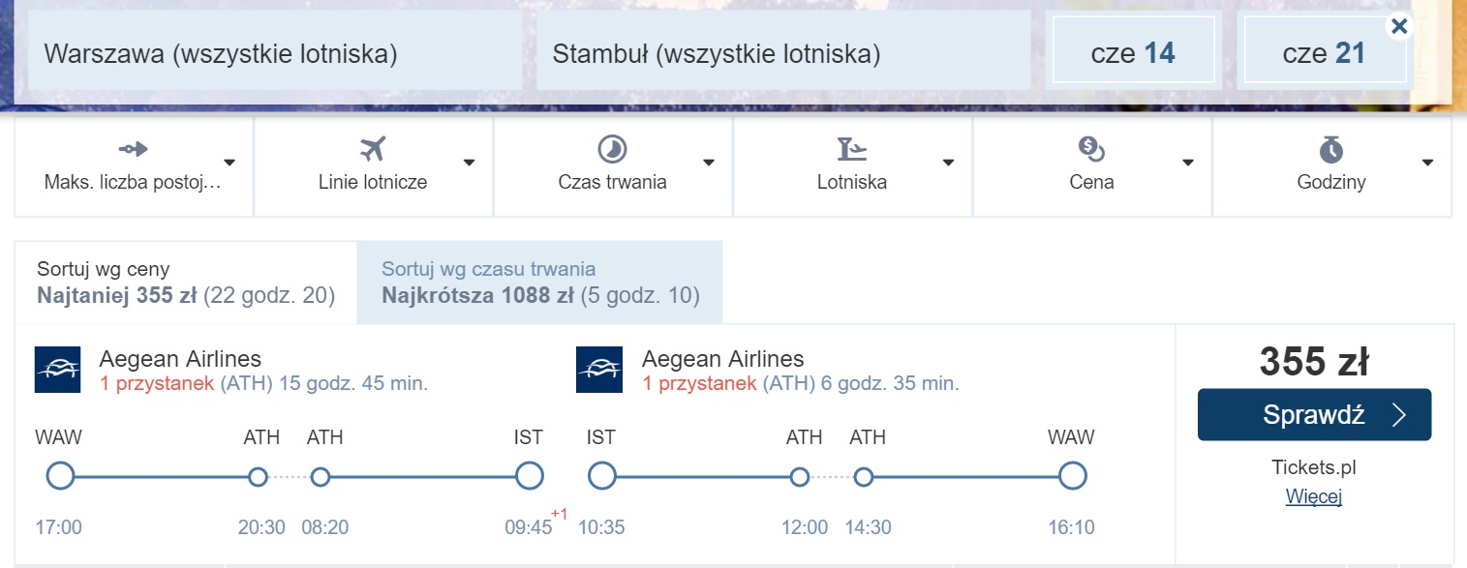Click the stopwatch icon above Godziny
Screen dimensions: 1467x568
[1331, 149]
